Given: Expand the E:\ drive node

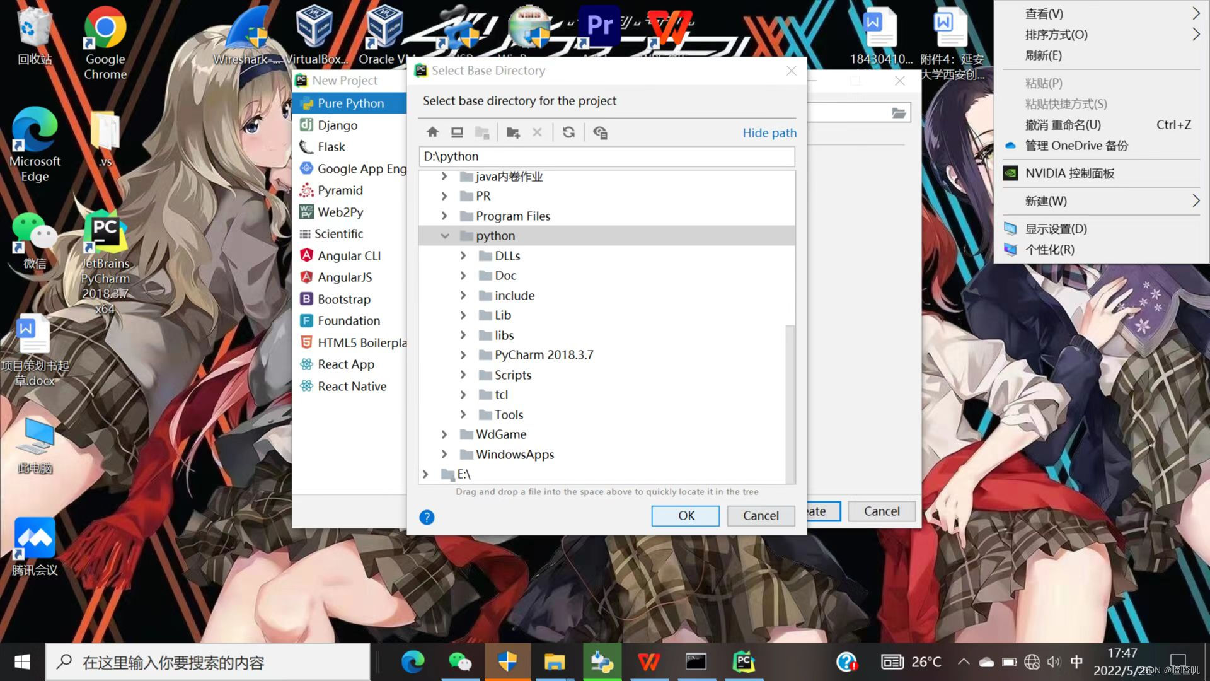Looking at the screenshot, I should click(x=425, y=474).
